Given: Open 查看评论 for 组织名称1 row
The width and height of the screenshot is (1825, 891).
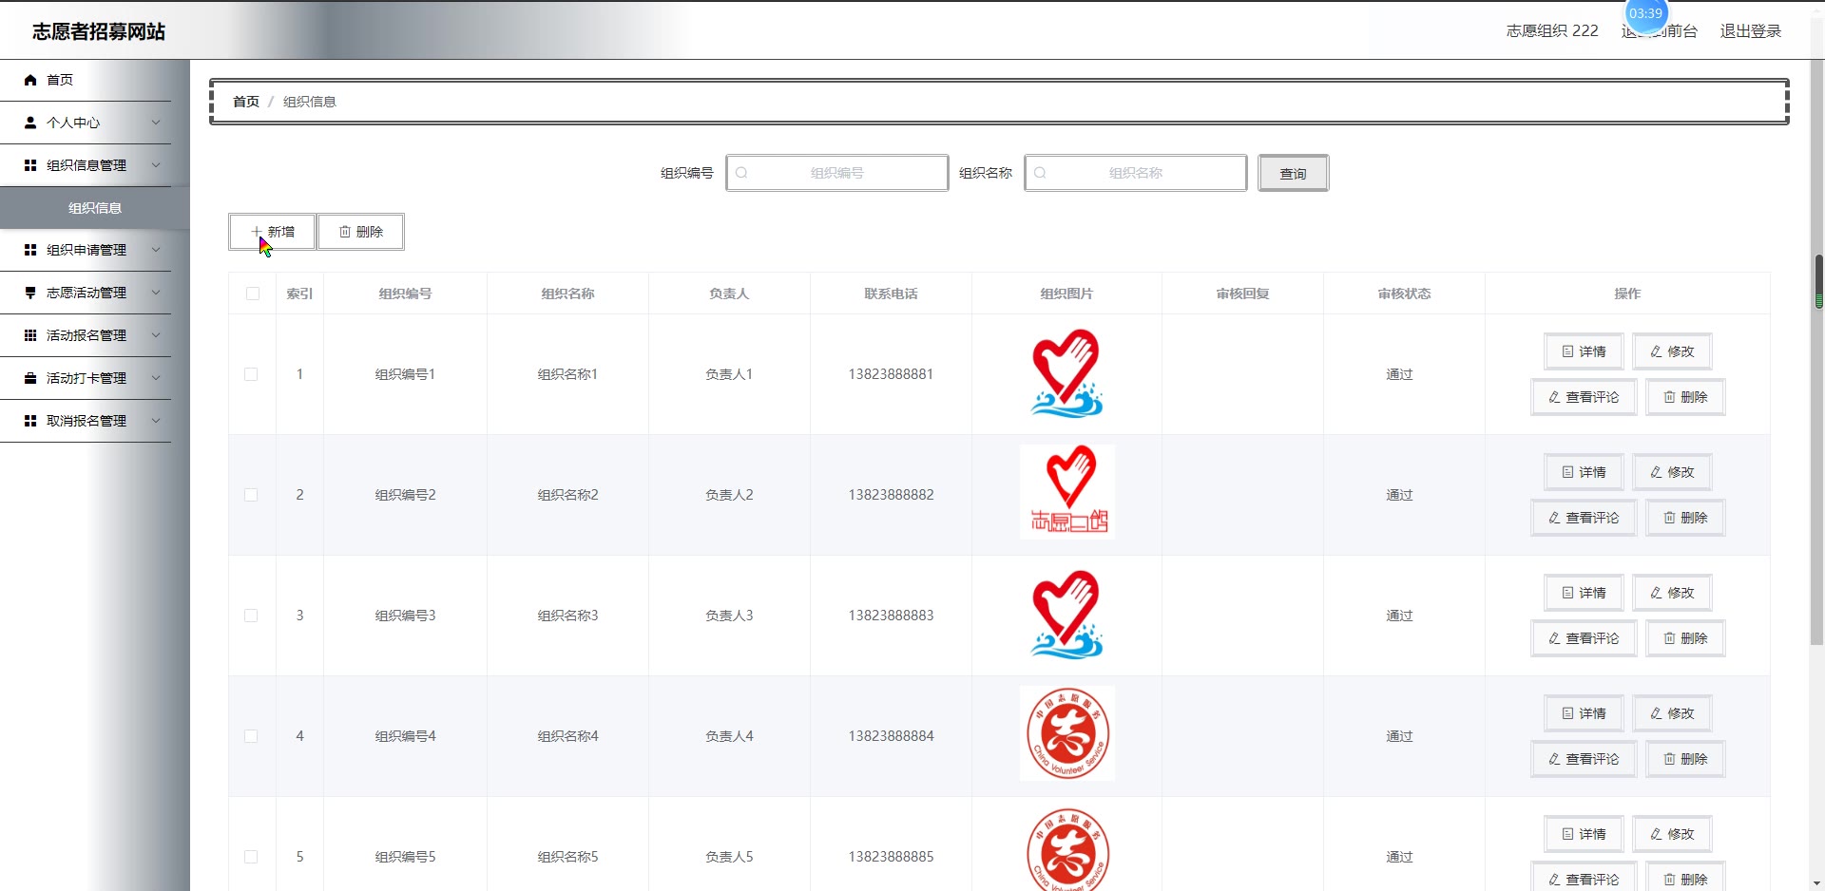Looking at the screenshot, I should coord(1584,397).
